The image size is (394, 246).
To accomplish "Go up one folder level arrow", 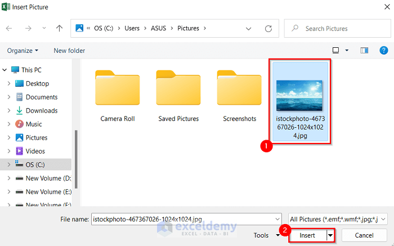I will pyautogui.click(x=59, y=28).
